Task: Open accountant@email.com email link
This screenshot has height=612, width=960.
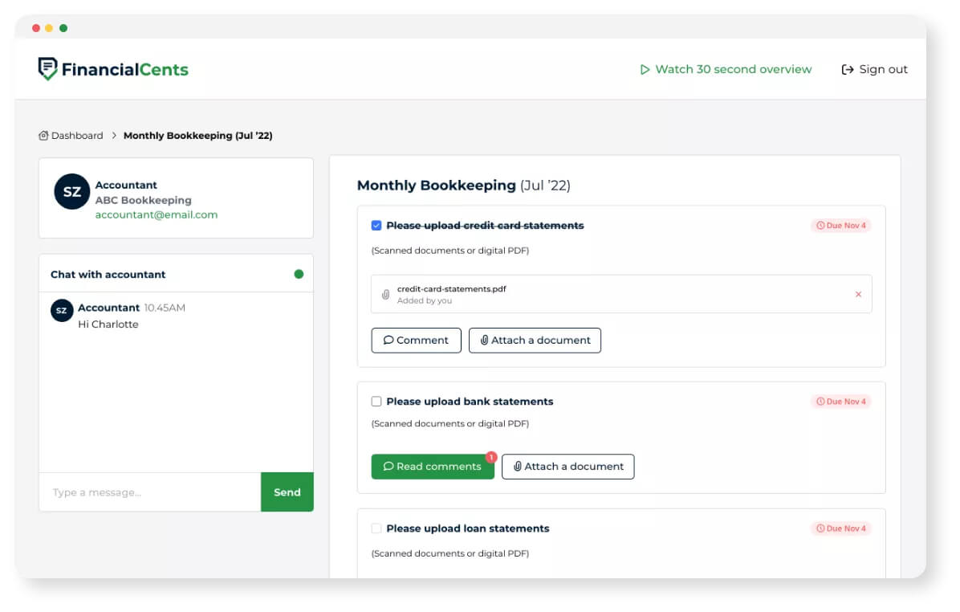Action: [x=157, y=214]
